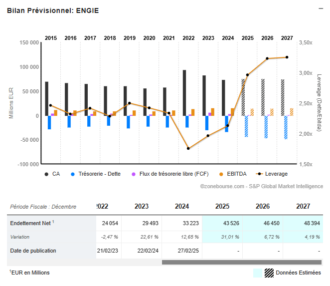Collapse the Bilan Prévisionnel panel with the minus icon

coord(321,8)
